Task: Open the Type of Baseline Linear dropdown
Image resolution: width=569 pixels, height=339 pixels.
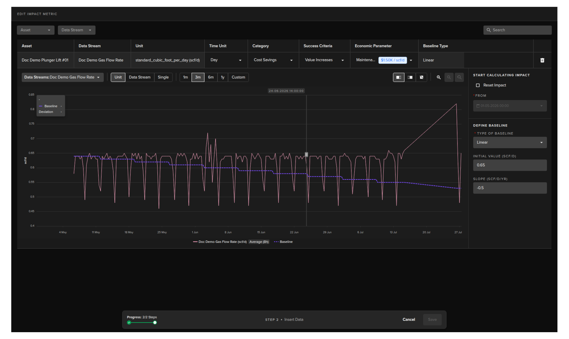Action: tap(510, 143)
